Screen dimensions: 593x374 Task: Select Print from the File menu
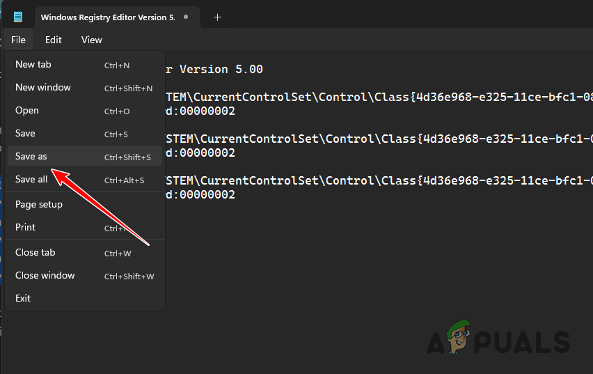click(85, 228)
